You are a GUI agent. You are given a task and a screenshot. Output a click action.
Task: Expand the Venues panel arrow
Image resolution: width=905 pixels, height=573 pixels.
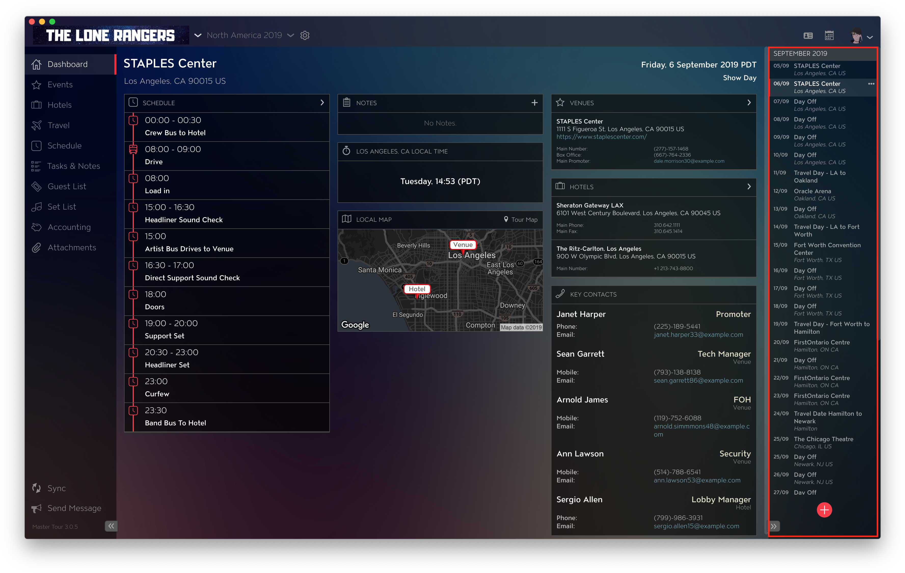(749, 103)
